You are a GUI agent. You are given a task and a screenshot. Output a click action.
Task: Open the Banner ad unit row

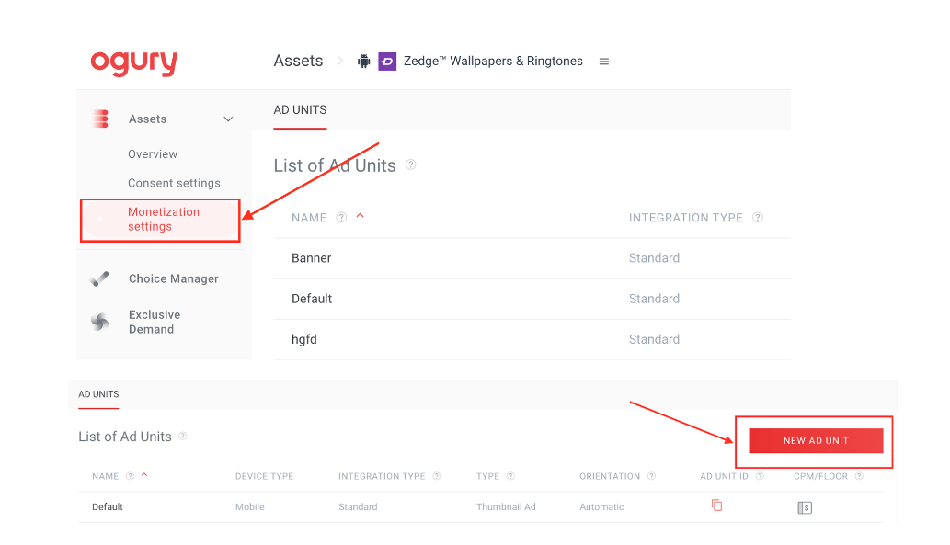click(x=312, y=258)
